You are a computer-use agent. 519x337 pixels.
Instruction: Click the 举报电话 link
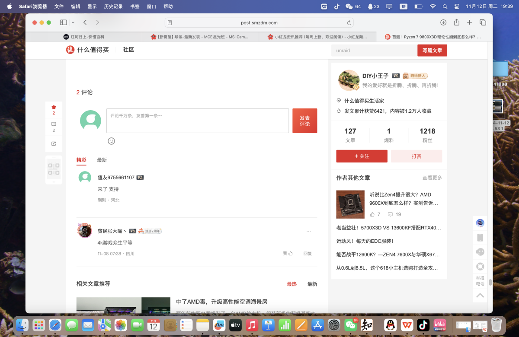pyautogui.click(x=480, y=281)
